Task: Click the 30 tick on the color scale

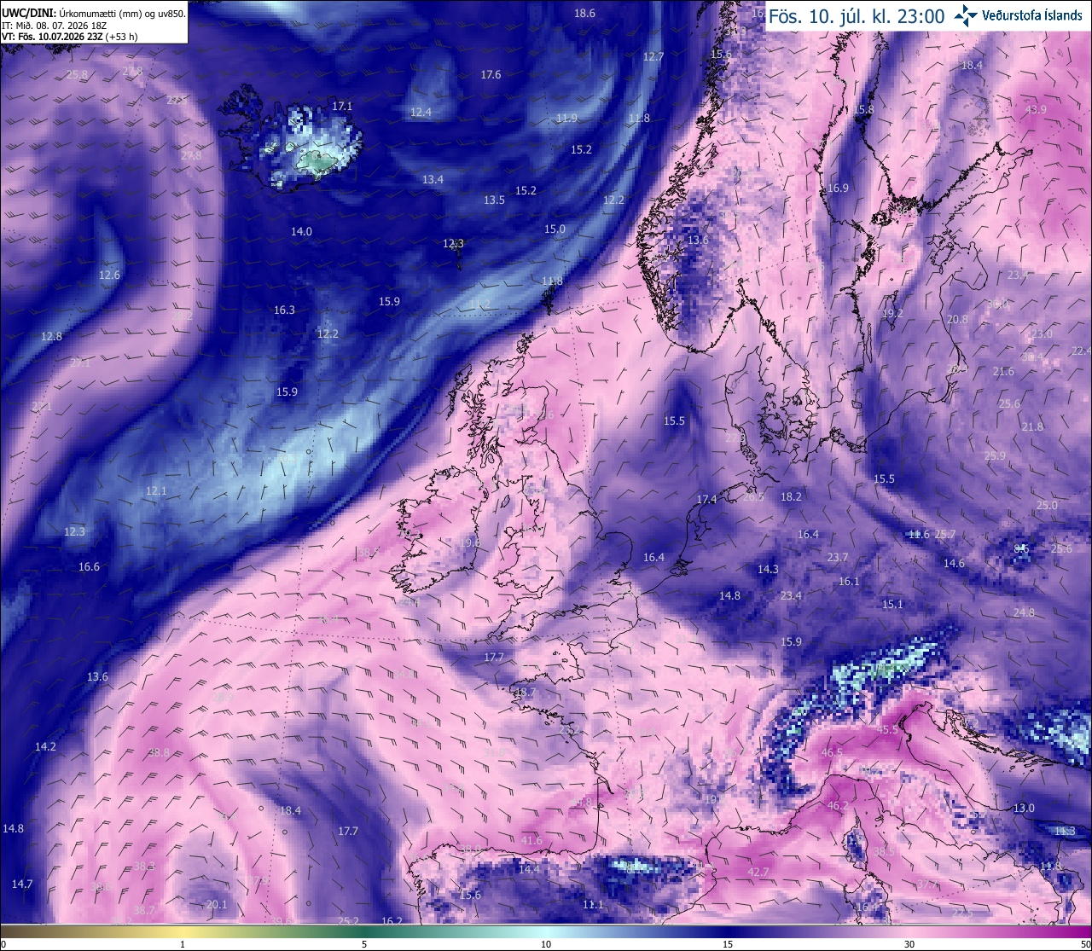Action: (x=909, y=944)
